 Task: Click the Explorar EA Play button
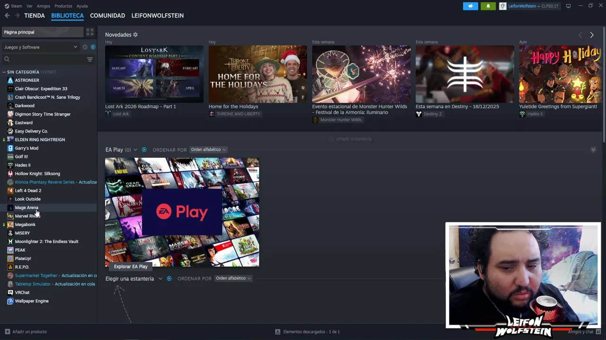tap(131, 267)
